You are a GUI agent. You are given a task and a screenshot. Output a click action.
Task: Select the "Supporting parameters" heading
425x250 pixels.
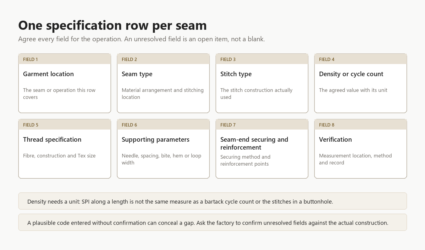pos(155,140)
